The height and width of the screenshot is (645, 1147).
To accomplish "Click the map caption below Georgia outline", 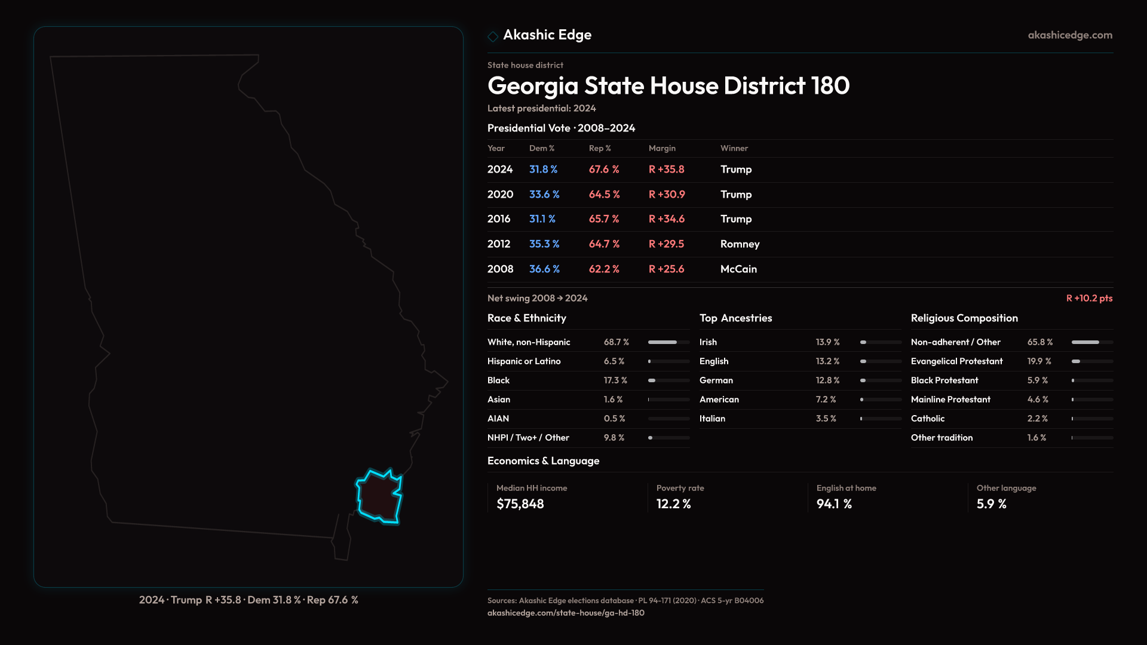I will coord(249,600).
